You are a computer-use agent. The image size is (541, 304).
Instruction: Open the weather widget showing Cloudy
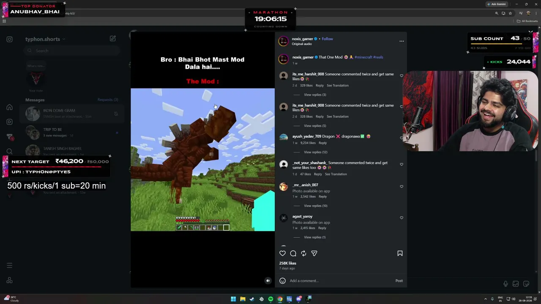point(11,299)
